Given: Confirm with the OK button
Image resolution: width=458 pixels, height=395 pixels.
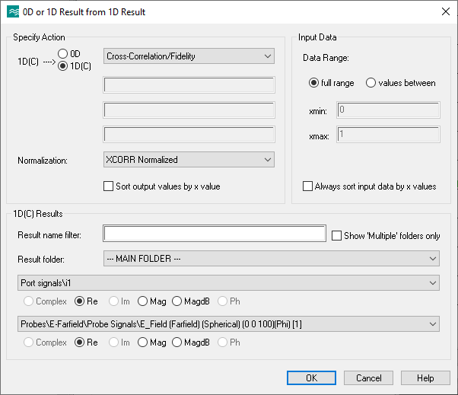Looking at the screenshot, I should click(311, 378).
